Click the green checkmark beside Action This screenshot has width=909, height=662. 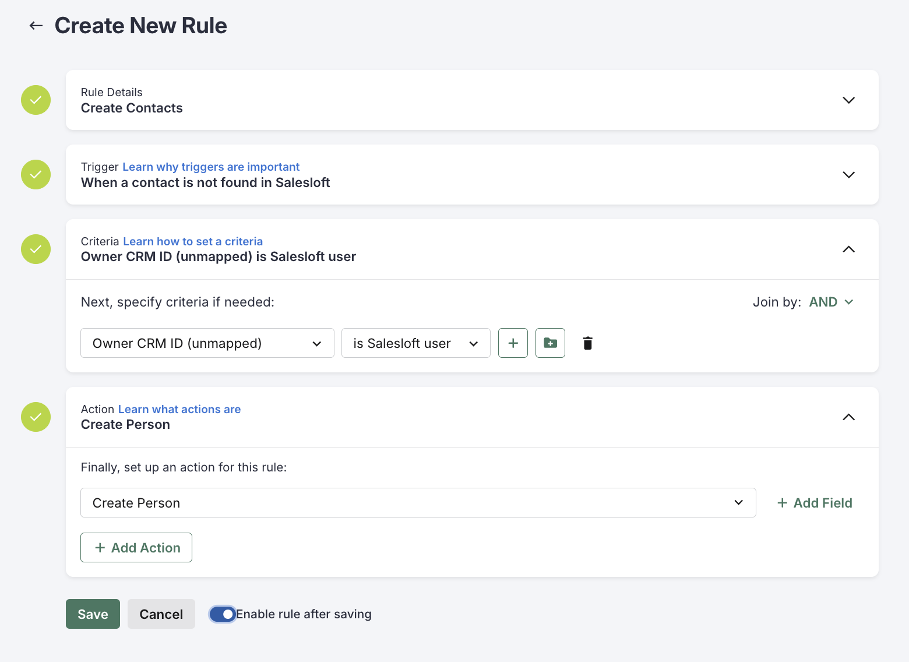36,417
